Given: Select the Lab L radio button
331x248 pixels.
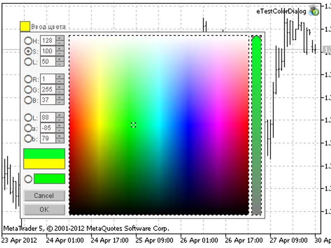Looking at the screenshot, I should (28, 118).
